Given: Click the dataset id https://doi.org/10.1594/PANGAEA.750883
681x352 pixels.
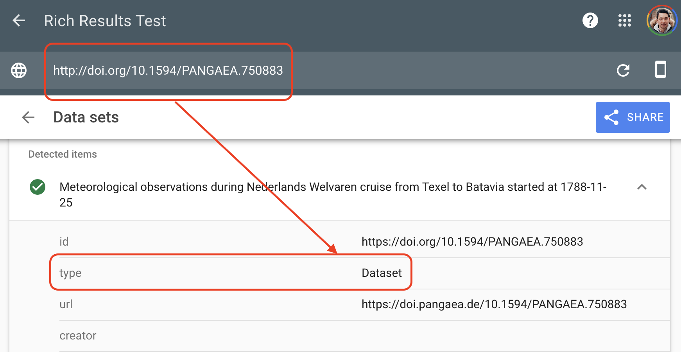Looking at the screenshot, I should (472, 241).
